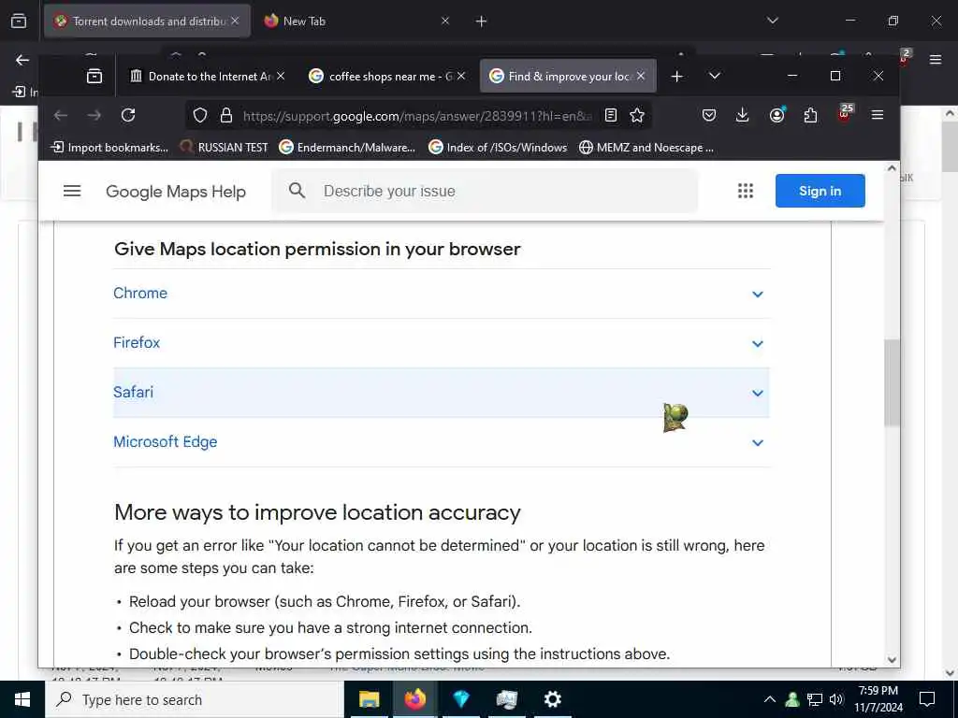Click the Firefox link text
This screenshot has width=958, height=718.
(137, 342)
